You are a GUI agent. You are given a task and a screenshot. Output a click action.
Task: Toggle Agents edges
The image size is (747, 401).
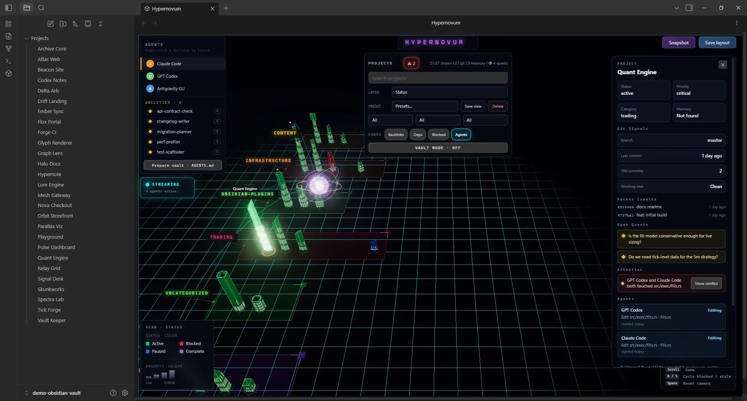pyautogui.click(x=461, y=135)
